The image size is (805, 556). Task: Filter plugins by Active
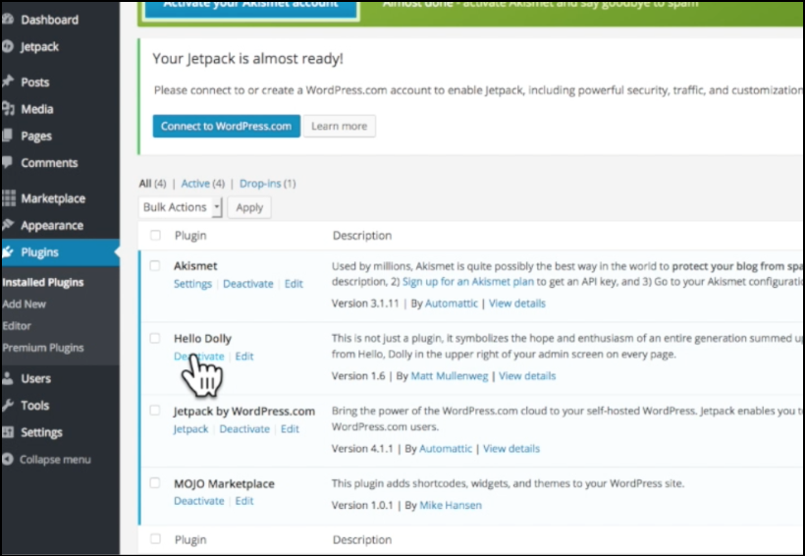[195, 184]
